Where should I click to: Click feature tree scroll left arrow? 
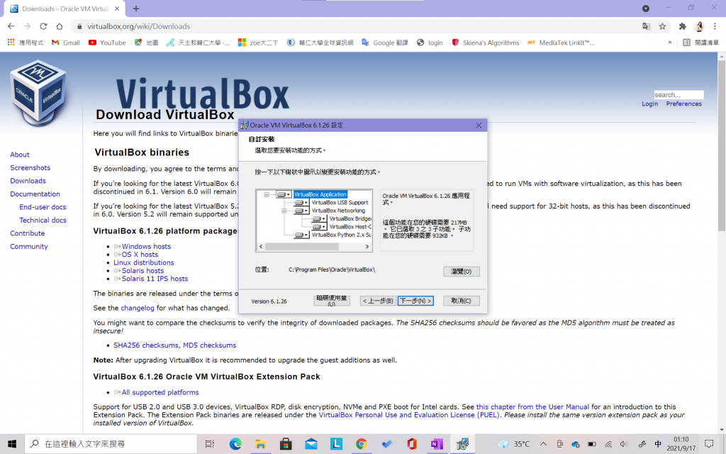click(x=261, y=246)
